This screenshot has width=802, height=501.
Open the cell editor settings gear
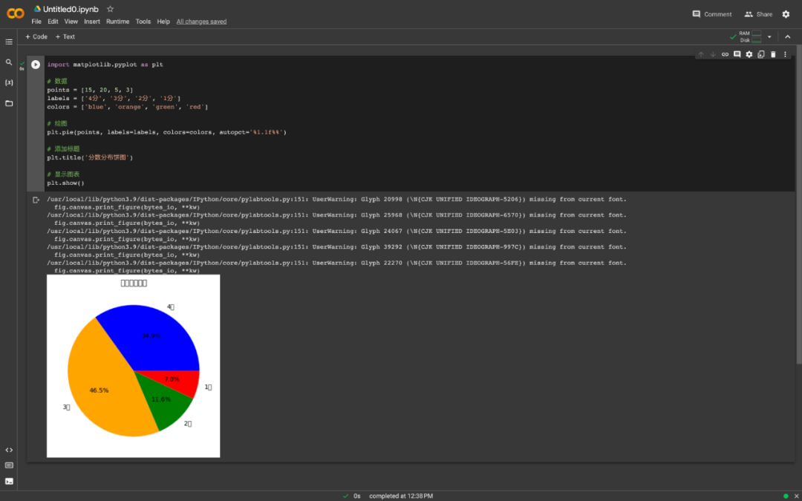pyautogui.click(x=749, y=54)
